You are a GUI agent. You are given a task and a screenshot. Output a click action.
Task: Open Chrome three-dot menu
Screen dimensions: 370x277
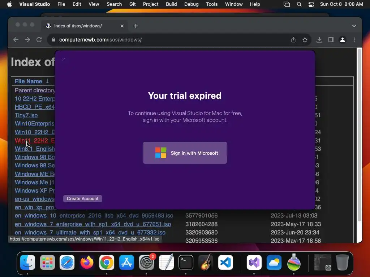point(354,40)
